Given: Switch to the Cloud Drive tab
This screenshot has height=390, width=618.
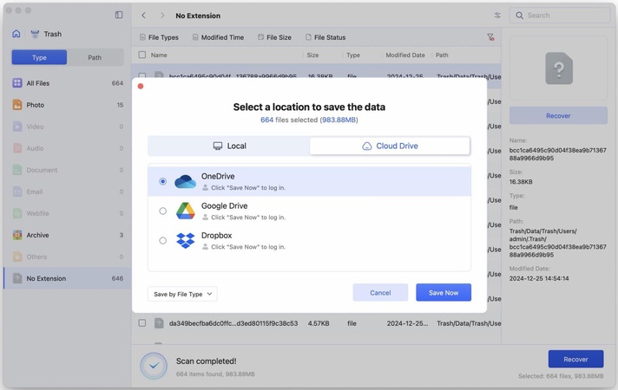Looking at the screenshot, I should point(390,146).
